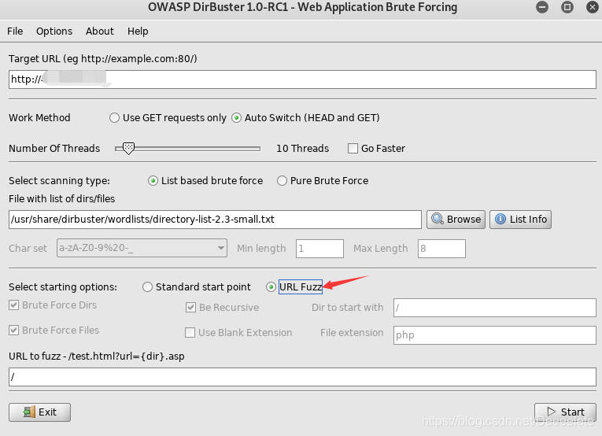This screenshot has height=436, width=602.
Task: Click the Min length field
Action: pos(319,249)
